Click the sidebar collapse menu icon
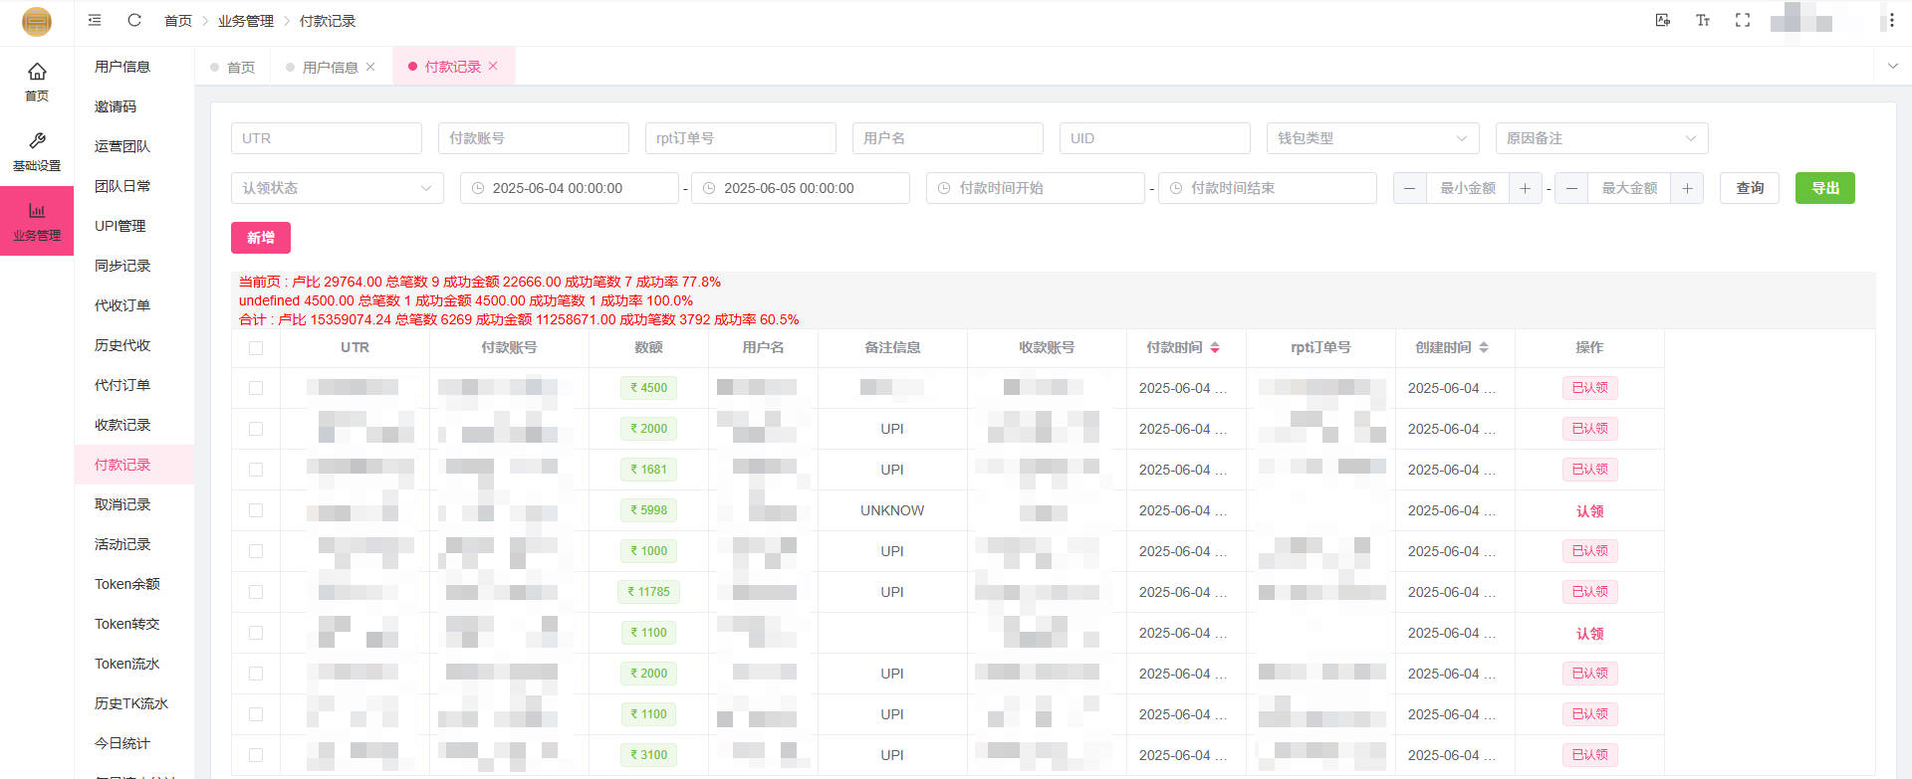 tap(95, 20)
